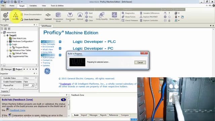Image resolution: width=215 pixels, height=121 pixels.
Task: Open the Activate dropdown arrow
Action: [x=6, y=21]
